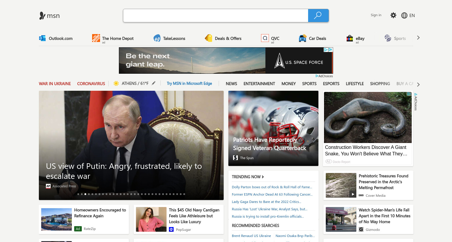Image resolution: width=452 pixels, height=242 pixels.
Task: Click Try MSN in Microsoft Edge link
Action: click(189, 83)
